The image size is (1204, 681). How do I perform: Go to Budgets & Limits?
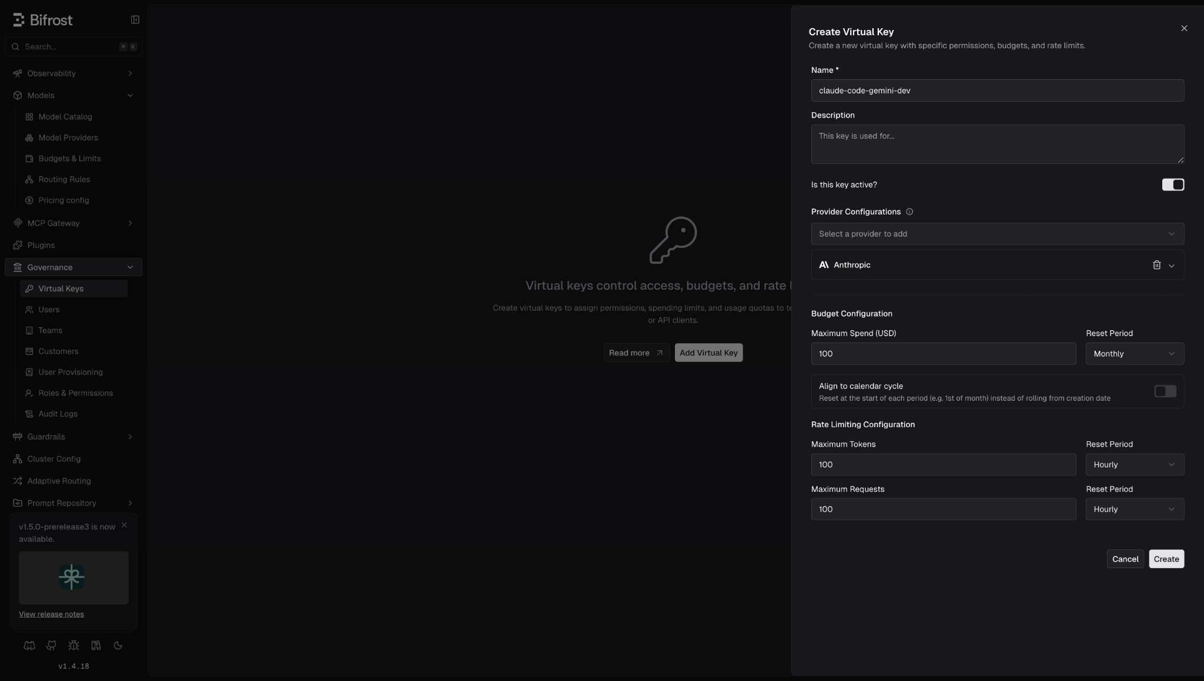coord(73,159)
